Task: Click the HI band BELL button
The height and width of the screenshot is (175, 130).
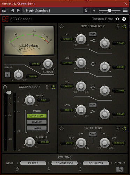Action: click(x=93, y=34)
